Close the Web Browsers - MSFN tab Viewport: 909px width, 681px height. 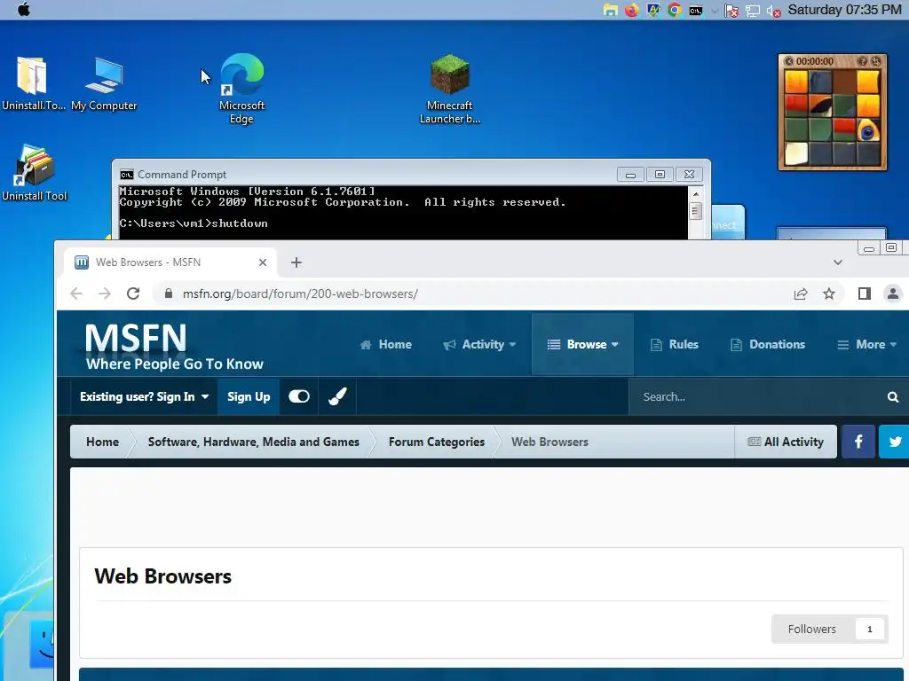(263, 262)
